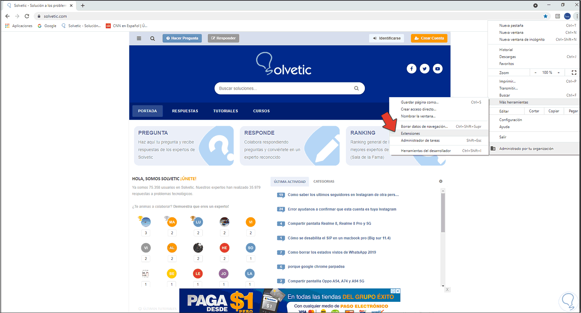The height and width of the screenshot is (313, 581).
Task: Open the CURSOS tab
Action: [x=261, y=111]
